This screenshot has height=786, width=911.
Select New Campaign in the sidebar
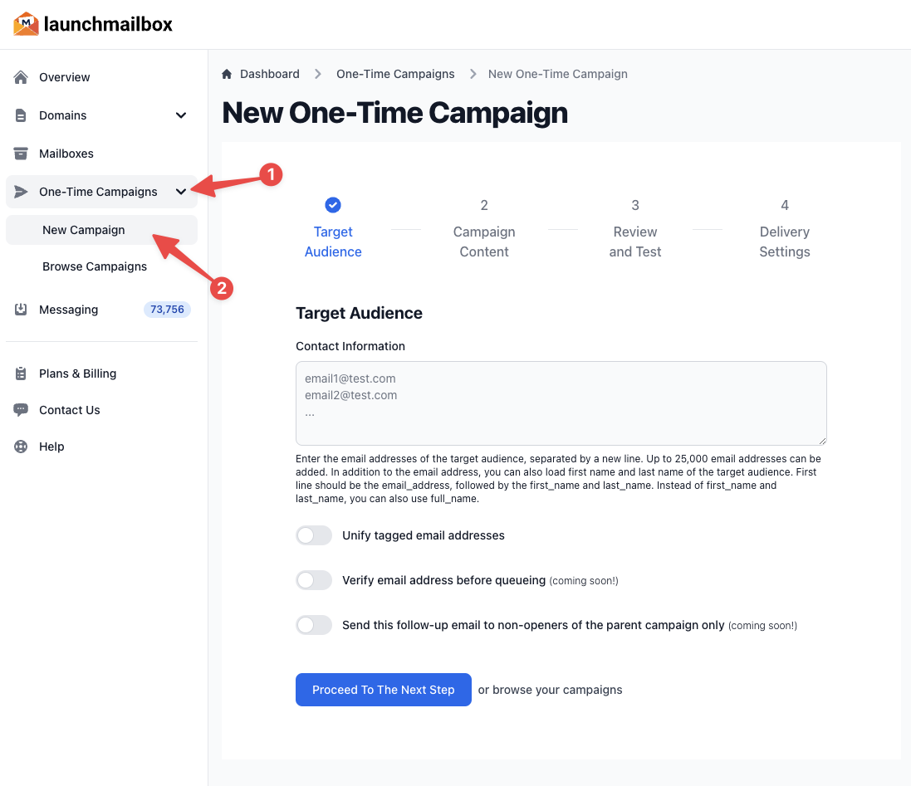tap(82, 229)
